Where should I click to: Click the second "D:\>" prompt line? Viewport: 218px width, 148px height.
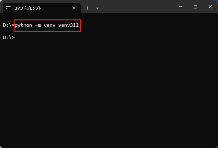8,38
